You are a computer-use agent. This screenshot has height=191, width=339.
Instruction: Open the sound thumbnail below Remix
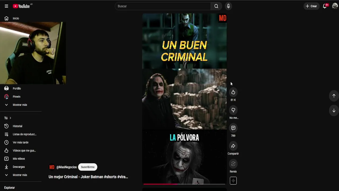click(233, 181)
